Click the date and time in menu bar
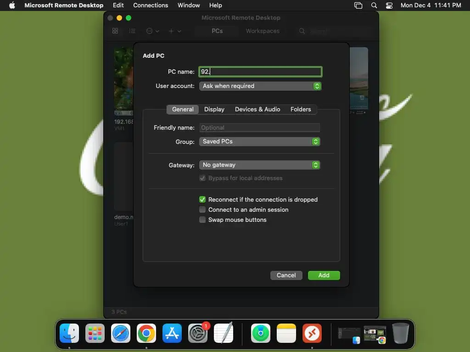This screenshot has height=352, width=470. (431, 5)
